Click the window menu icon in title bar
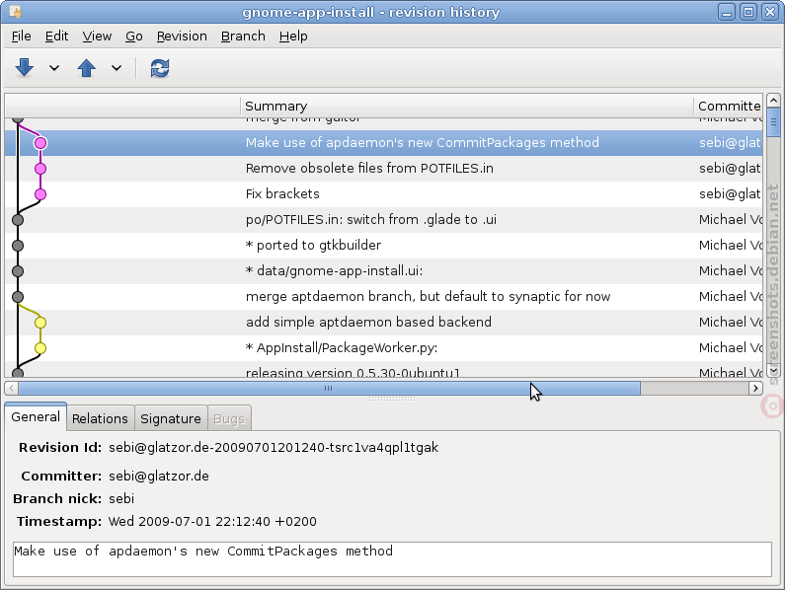This screenshot has height=590, width=785. (x=15, y=12)
